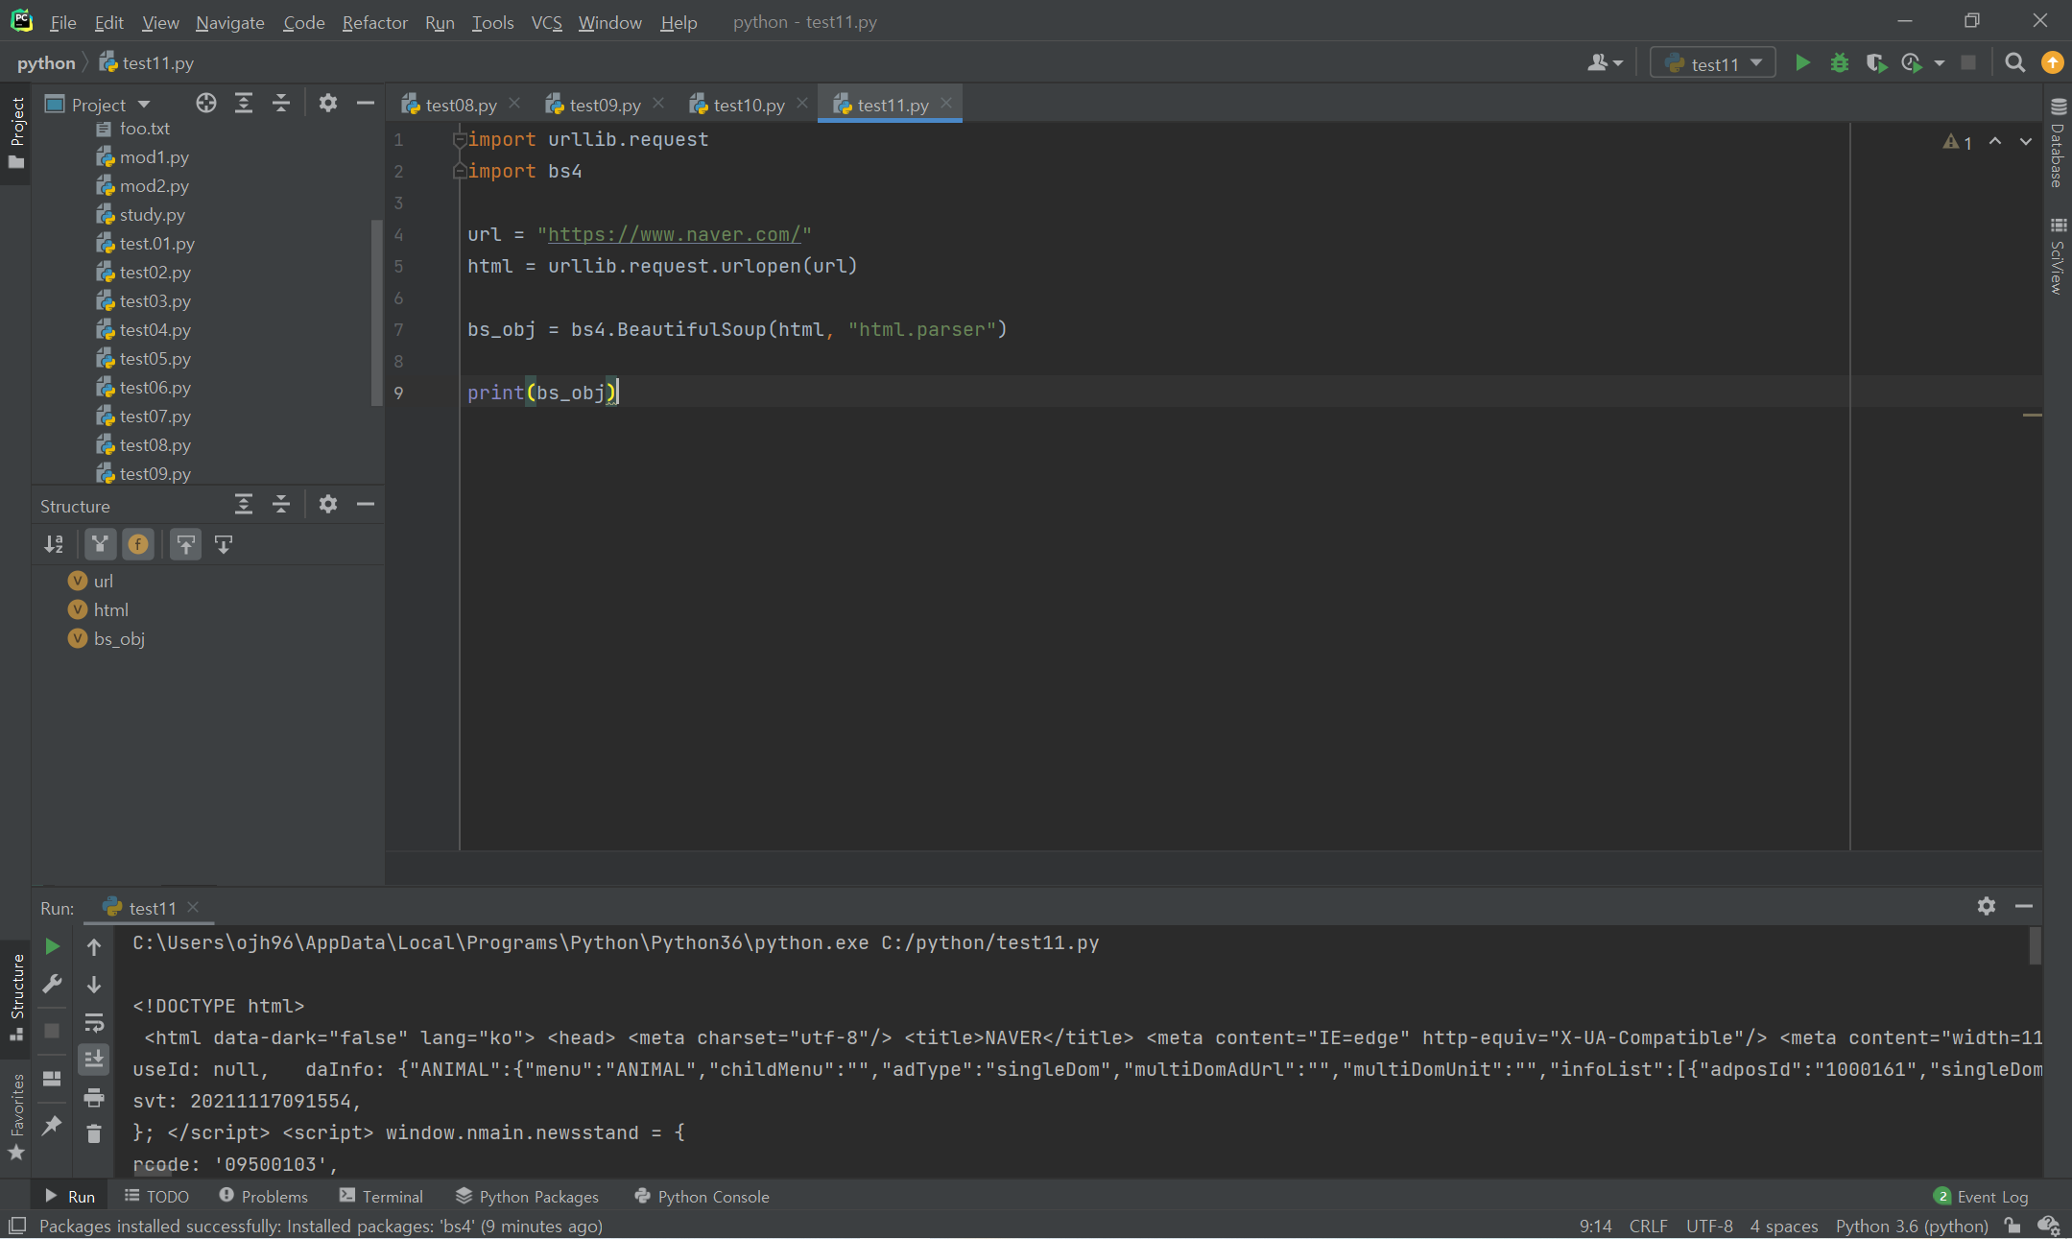Open run panel settings gear
This screenshot has height=1239, width=2072.
point(1986,906)
